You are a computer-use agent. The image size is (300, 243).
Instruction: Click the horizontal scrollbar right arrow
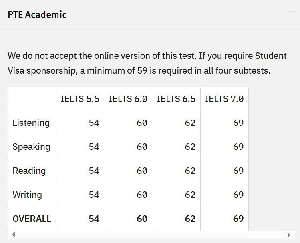coord(289,235)
